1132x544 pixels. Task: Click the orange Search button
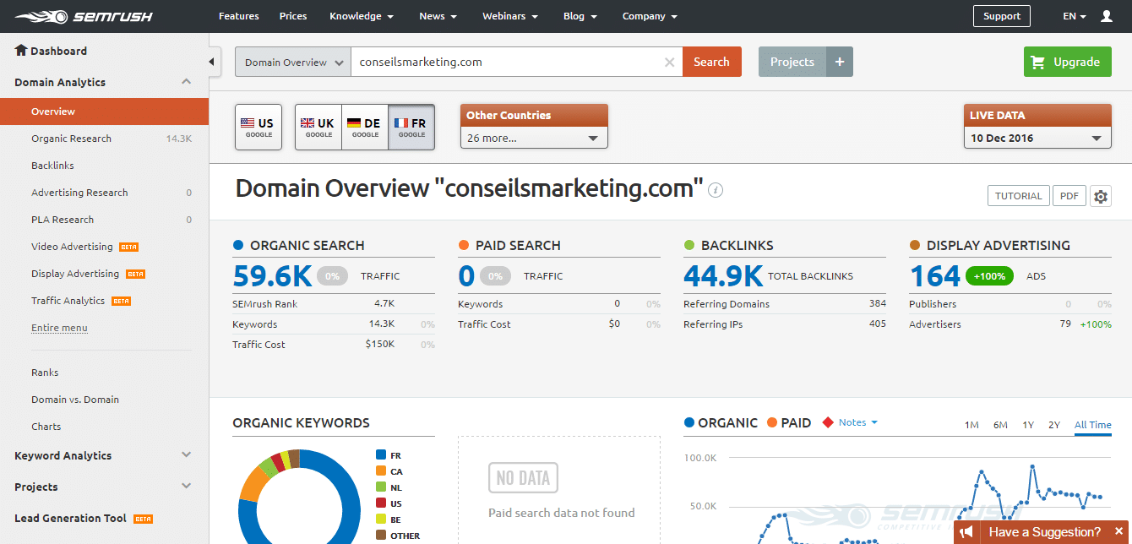[x=711, y=62]
